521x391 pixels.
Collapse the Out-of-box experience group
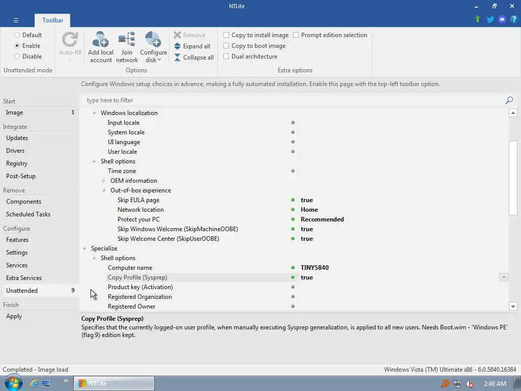tap(104, 190)
